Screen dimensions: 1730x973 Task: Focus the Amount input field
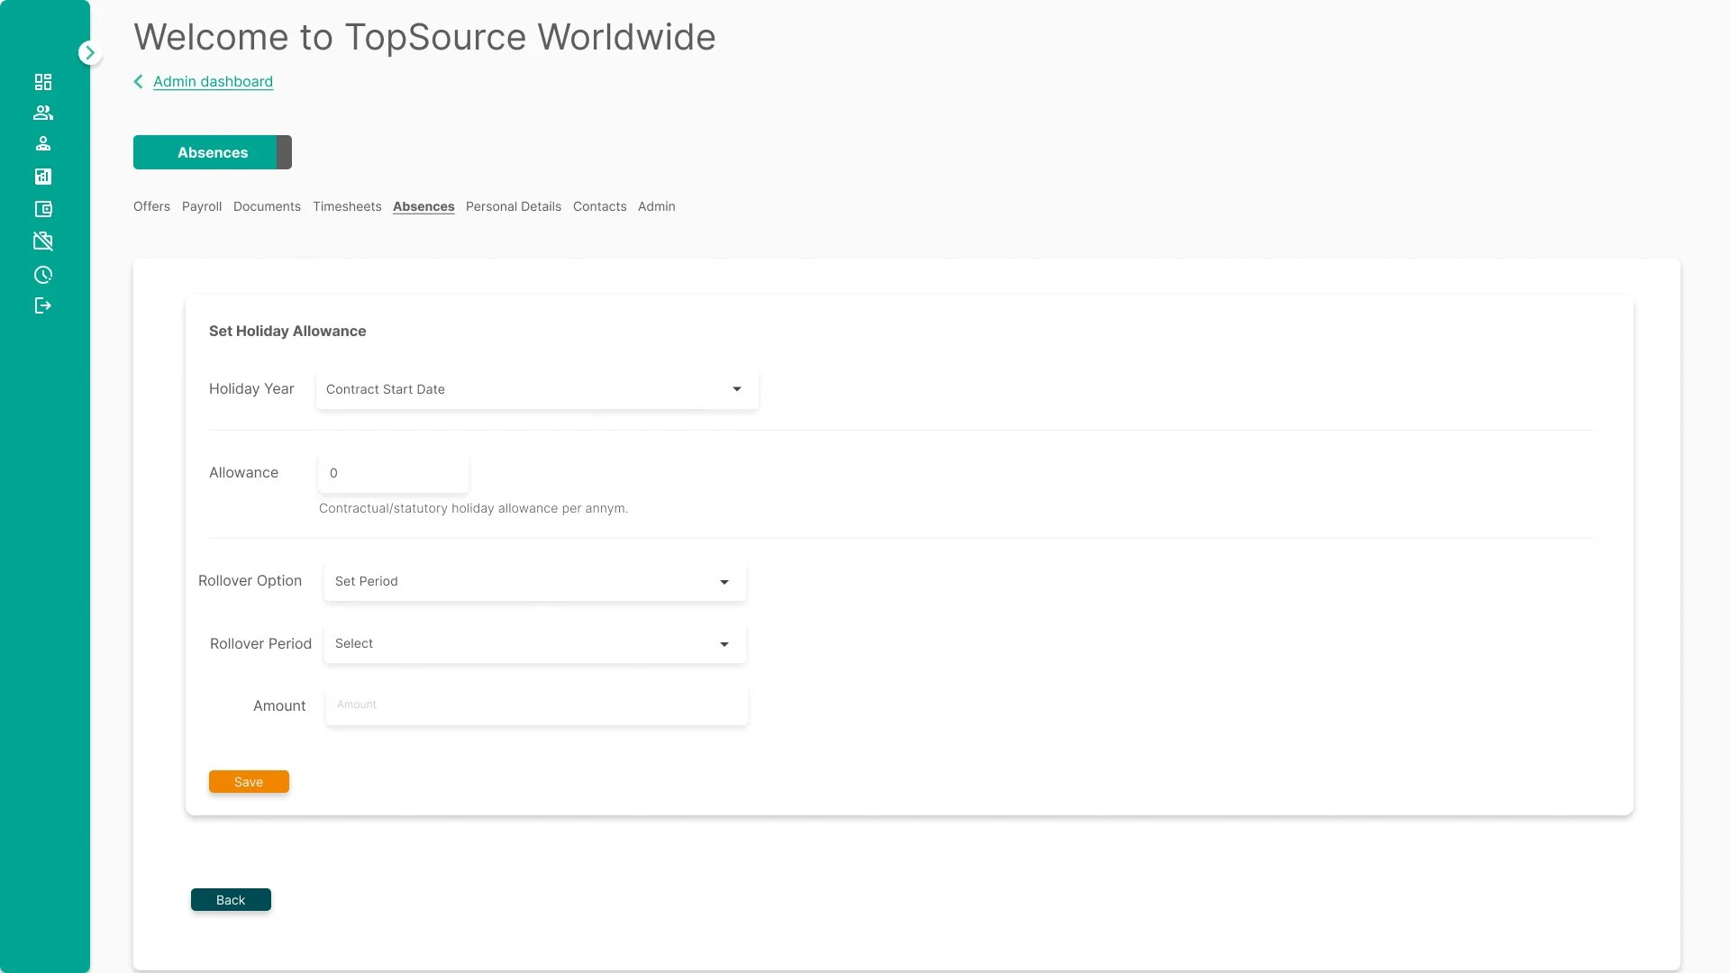click(537, 705)
